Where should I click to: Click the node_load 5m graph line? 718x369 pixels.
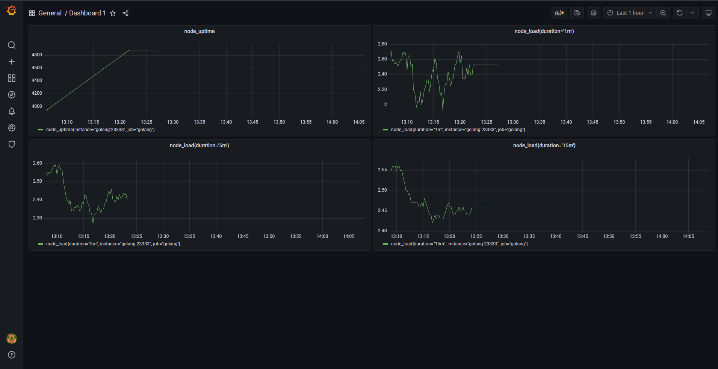point(141,200)
